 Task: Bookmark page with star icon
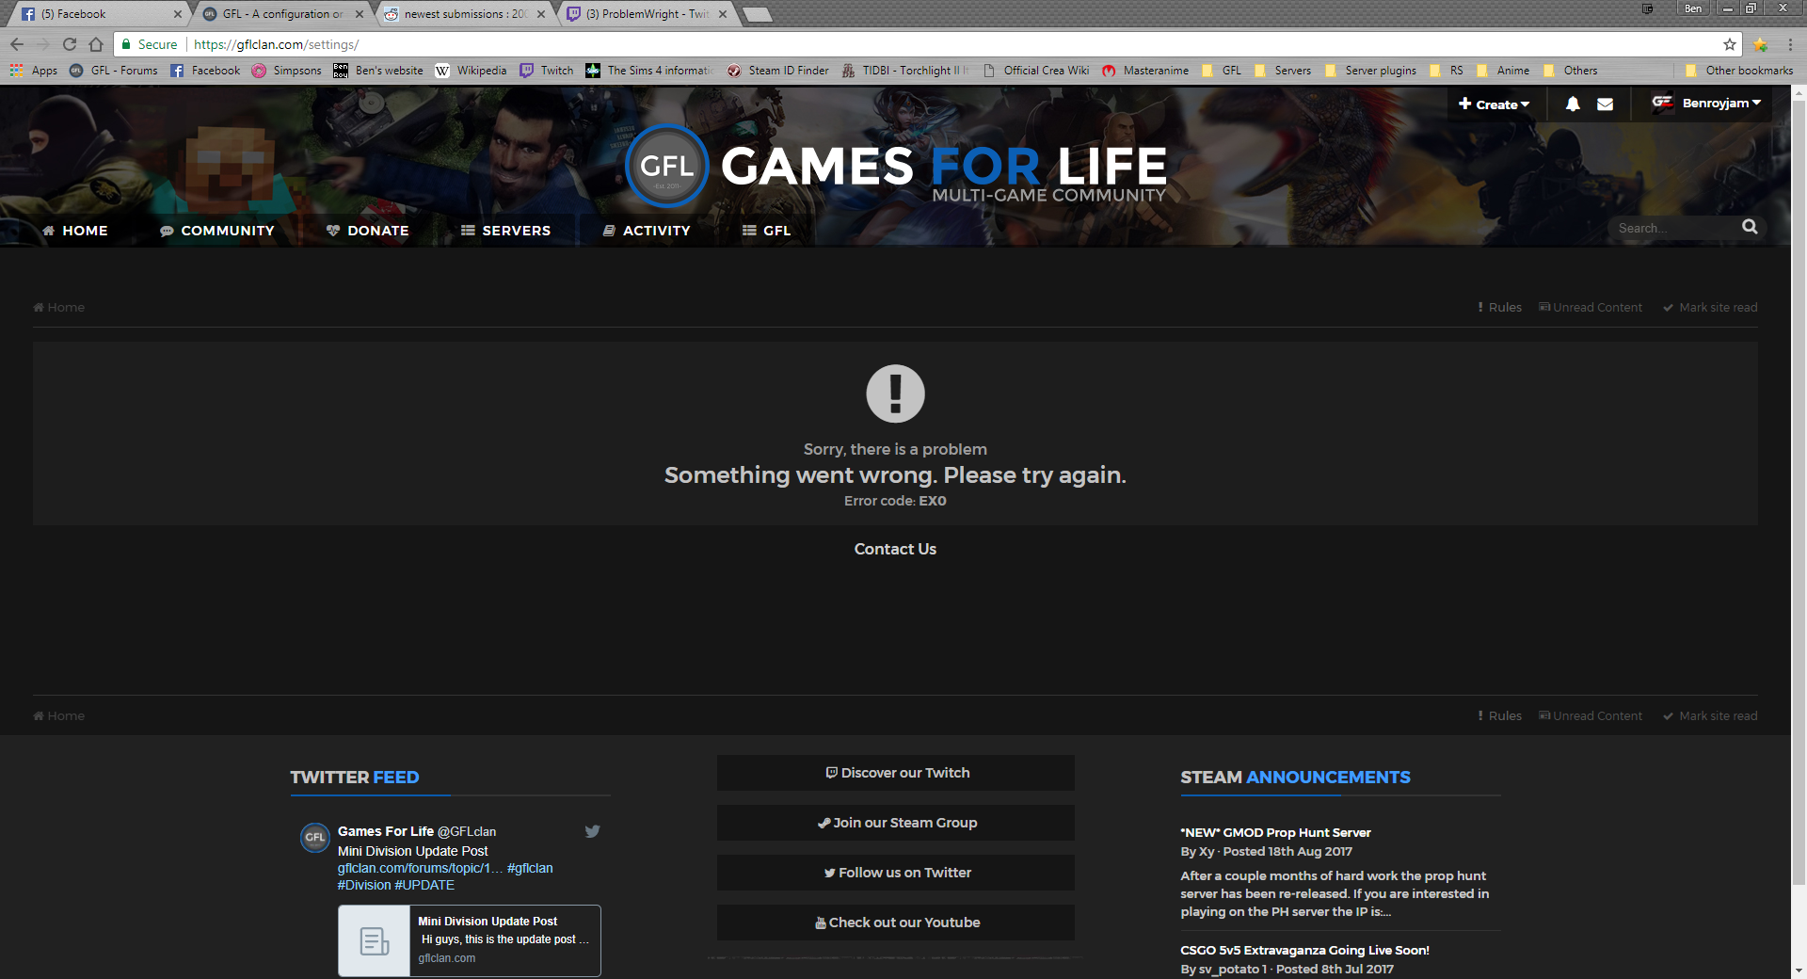[1730, 44]
